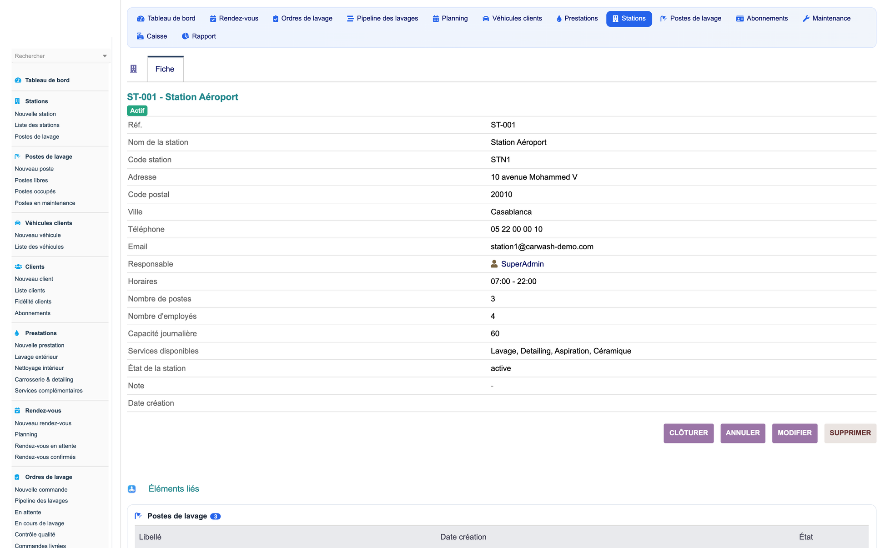
Task: Click the Actif status badge
Action: point(137,111)
